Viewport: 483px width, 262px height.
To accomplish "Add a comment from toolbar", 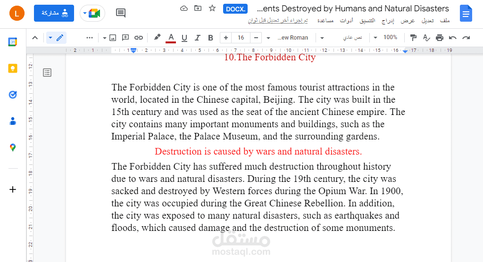I will pos(125,38).
